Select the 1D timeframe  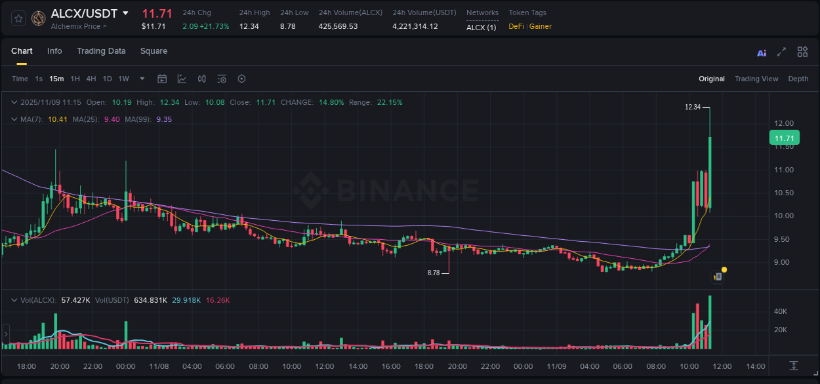point(107,79)
